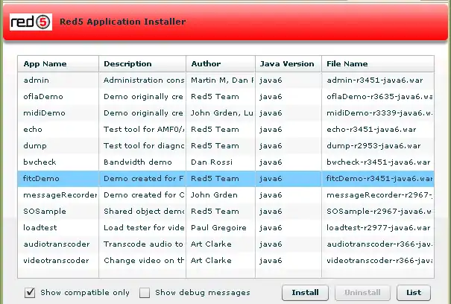Sort by App Name column header

tap(45, 64)
